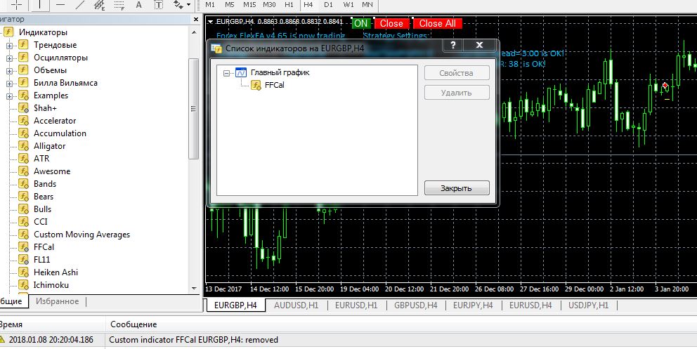
Task: Switch chart to M1 timeframe
Action: coord(210,4)
